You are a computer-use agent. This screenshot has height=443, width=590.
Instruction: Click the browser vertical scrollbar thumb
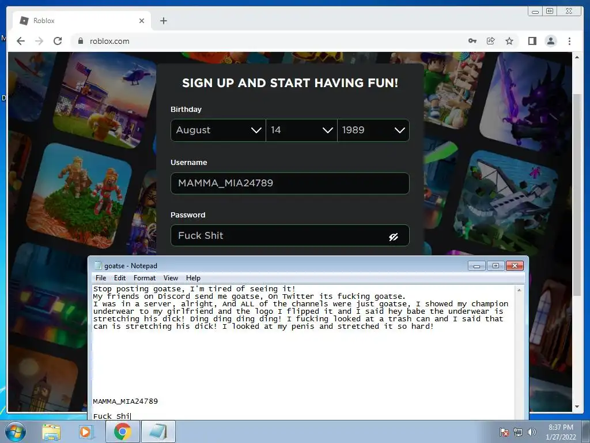pos(577,194)
